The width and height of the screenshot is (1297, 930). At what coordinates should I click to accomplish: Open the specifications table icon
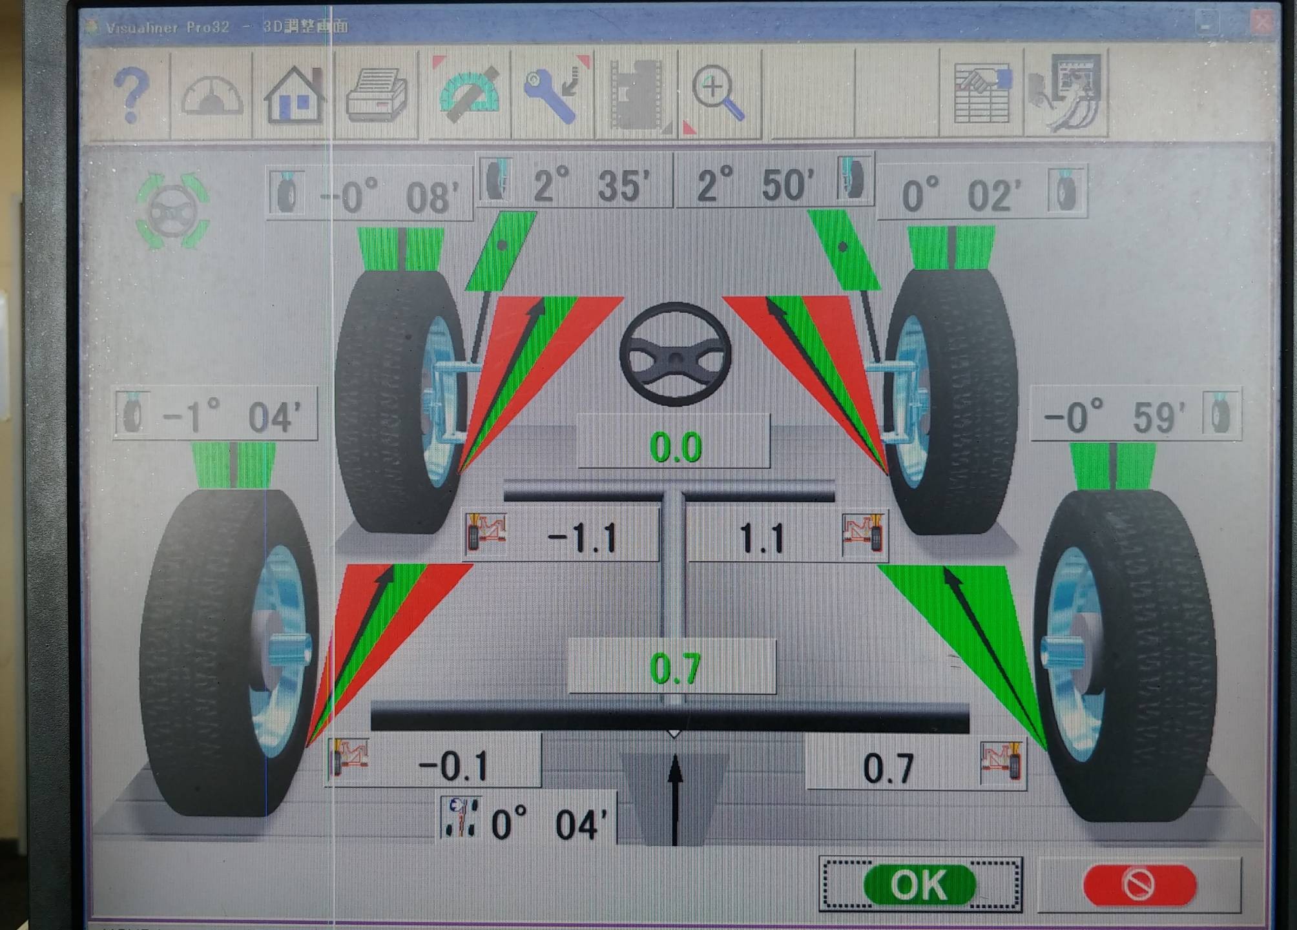click(982, 94)
